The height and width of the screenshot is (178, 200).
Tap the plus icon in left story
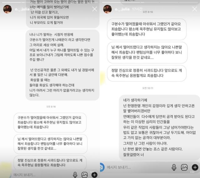[x=94, y=175]
